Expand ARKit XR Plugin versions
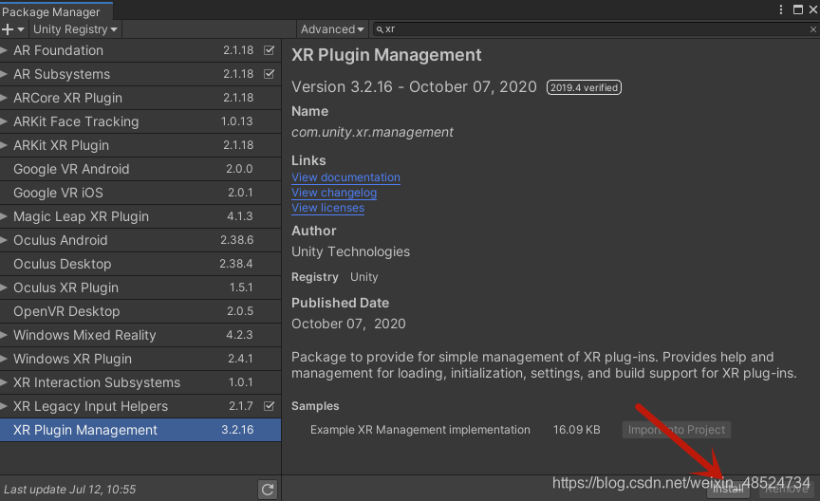The height and width of the screenshot is (501, 820). pos(4,145)
